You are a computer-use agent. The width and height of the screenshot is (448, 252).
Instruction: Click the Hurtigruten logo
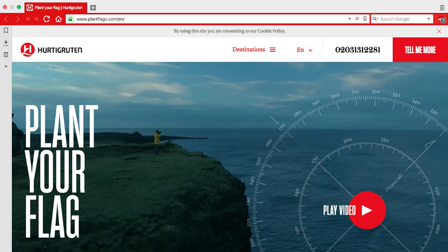click(51, 50)
